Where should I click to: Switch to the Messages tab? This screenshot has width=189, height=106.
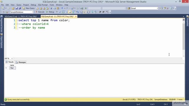pyautogui.click(x=21, y=62)
